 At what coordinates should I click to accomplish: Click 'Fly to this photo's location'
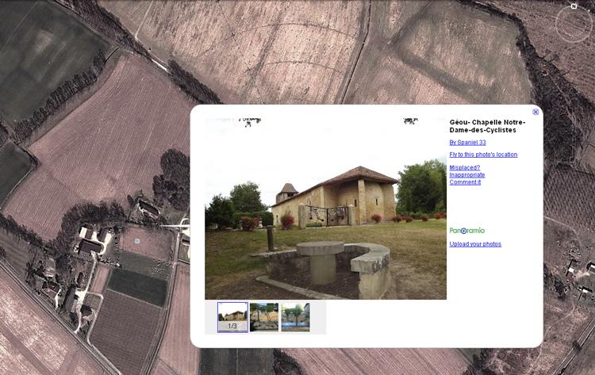(x=483, y=155)
